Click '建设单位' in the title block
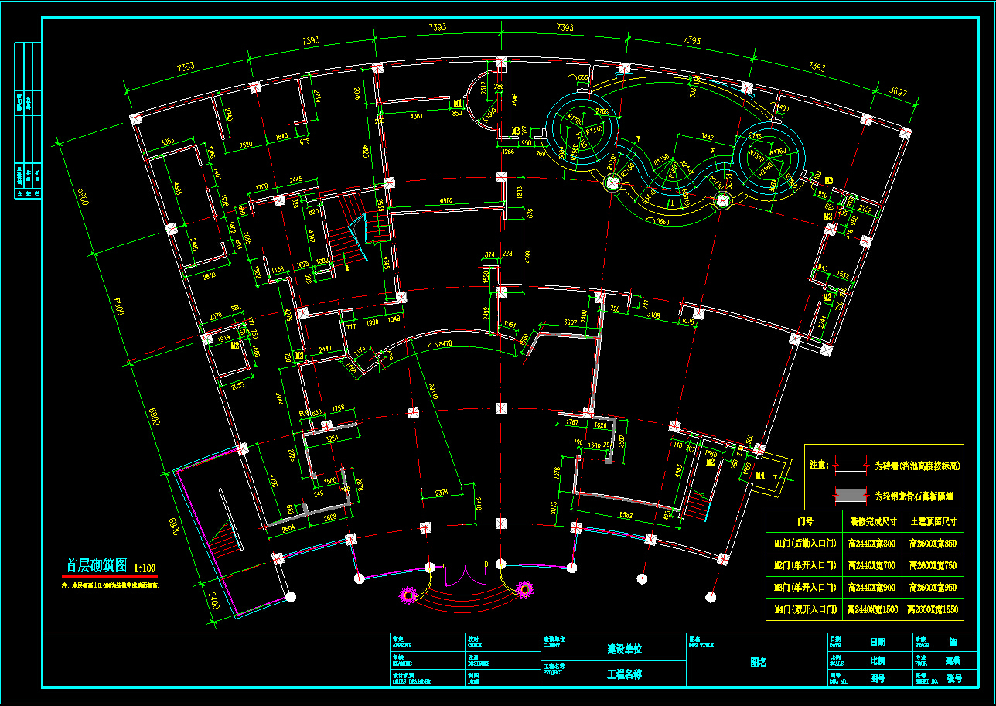Screen dimensions: 996x706 tap(625, 649)
